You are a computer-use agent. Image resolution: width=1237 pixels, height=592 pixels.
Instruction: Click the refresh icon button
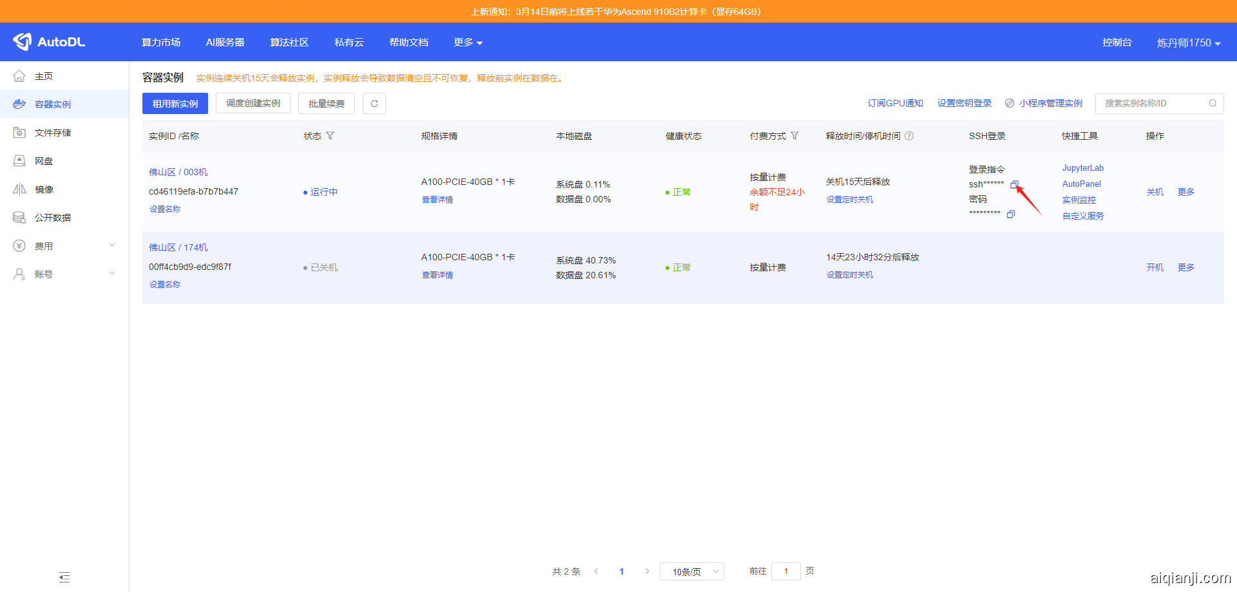[x=374, y=104]
